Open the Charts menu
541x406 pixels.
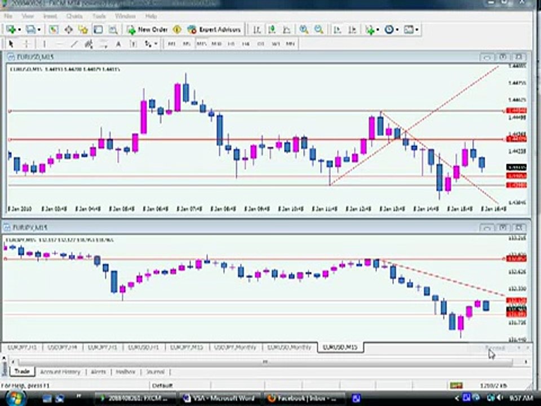tap(74, 16)
